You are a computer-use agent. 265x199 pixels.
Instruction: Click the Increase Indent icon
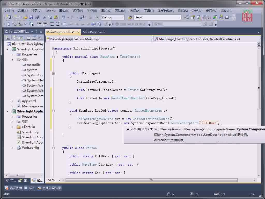point(45,24)
